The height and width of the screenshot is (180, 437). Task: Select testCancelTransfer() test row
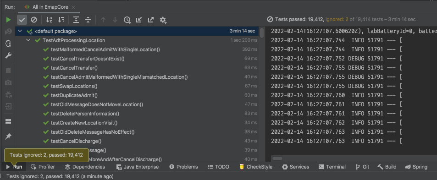point(137,68)
